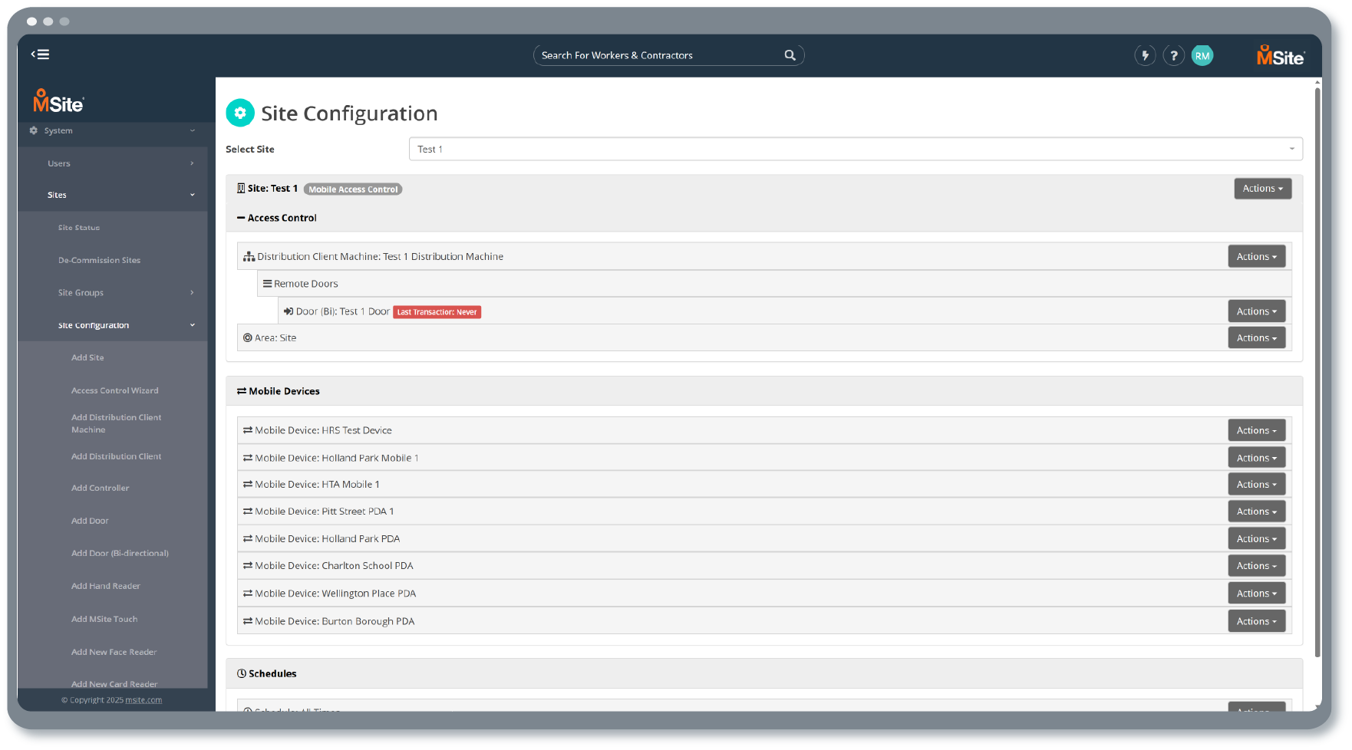The image size is (1352, 750).
Task: Click the transfer arrows icon beside Mobile Devices
Action: coord(241,391)
